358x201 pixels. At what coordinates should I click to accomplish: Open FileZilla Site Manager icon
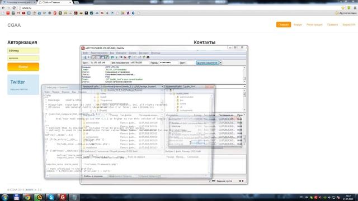pyautogui.click(x=86, y=57)
